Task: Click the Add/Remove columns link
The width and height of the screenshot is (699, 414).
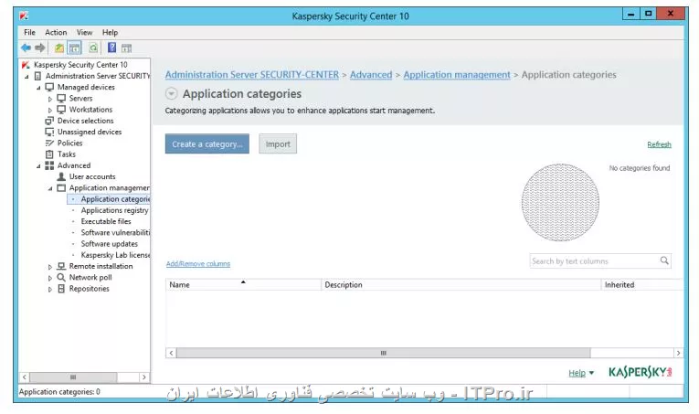Action: tap(198, 264)
